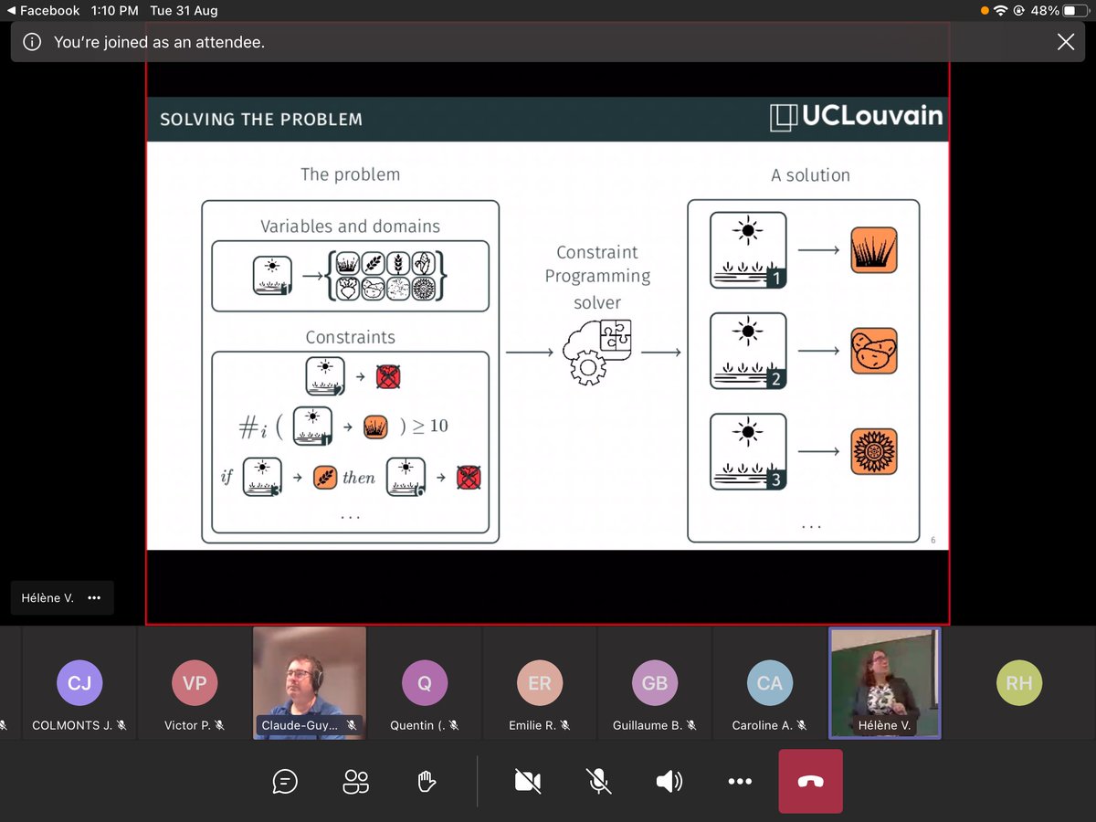Image resolution: width=1096 pixels, height=822 pixels.
Task: Open the speaker audio options
Action: coord(669,781)
